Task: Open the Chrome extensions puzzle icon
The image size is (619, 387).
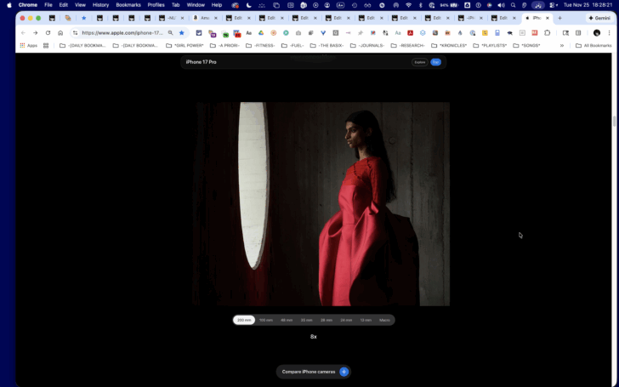Action: (548, 33)
